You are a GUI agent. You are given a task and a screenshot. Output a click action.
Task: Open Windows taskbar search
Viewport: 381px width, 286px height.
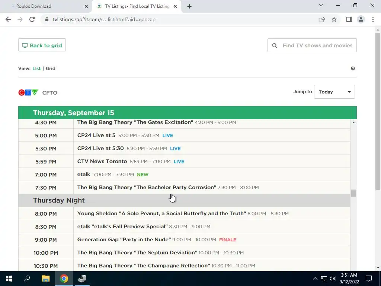coord(27,279)
